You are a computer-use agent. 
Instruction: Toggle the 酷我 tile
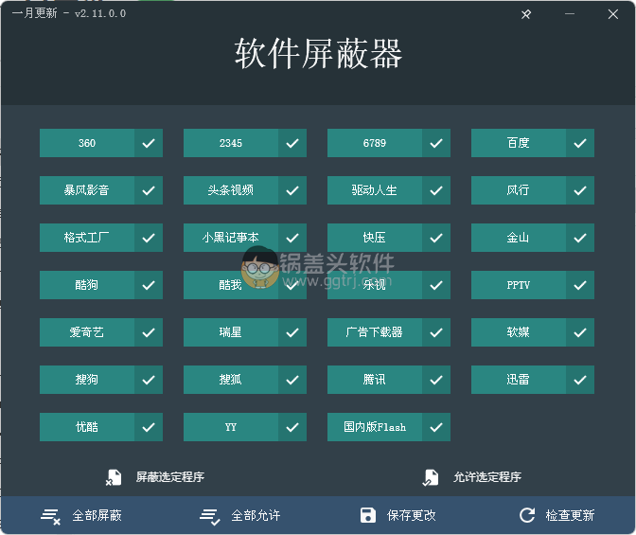(245, 285)
